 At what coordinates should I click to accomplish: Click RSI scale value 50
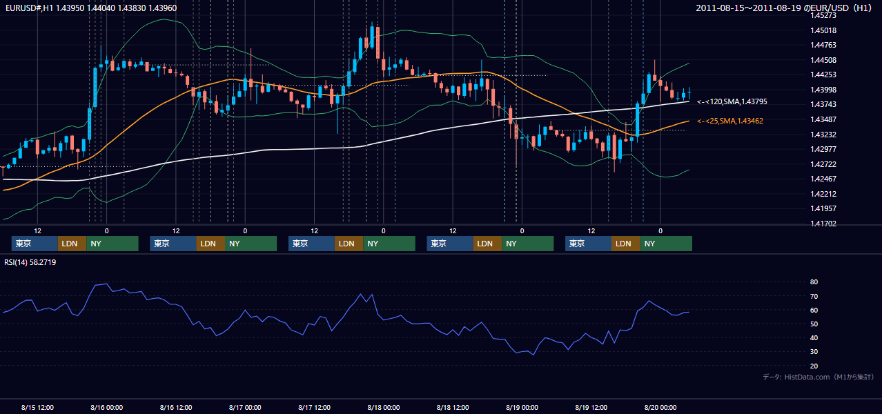814,324
